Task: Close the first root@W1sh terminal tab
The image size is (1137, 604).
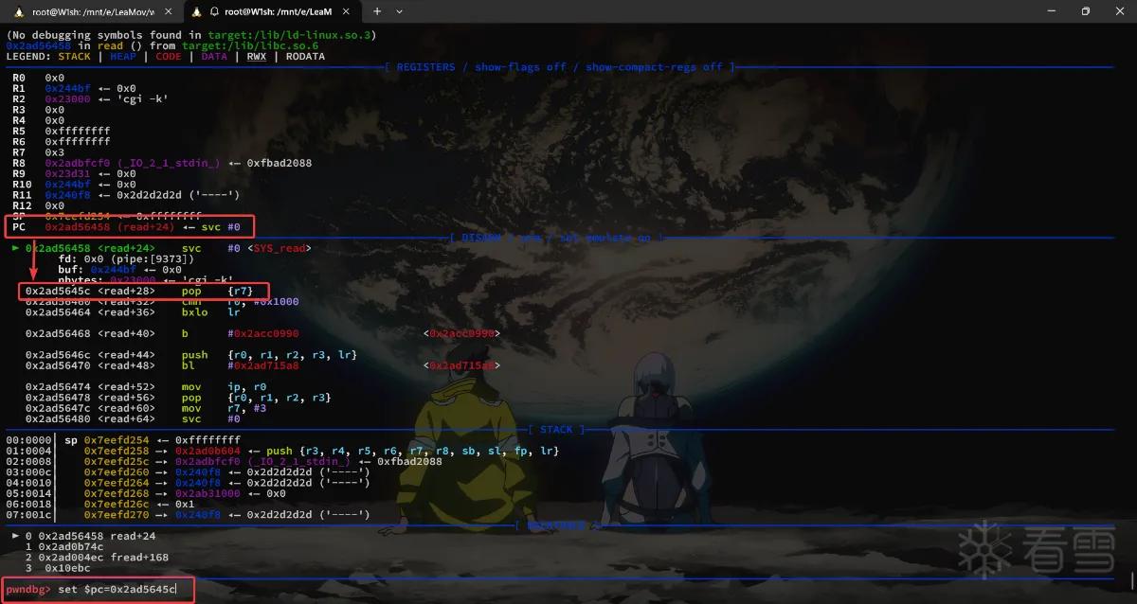Action: tap(169, 11)
